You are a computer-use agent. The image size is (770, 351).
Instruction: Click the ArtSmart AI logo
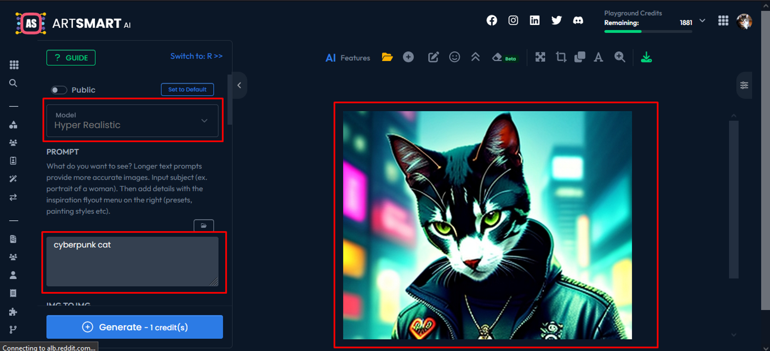[73, 23]
